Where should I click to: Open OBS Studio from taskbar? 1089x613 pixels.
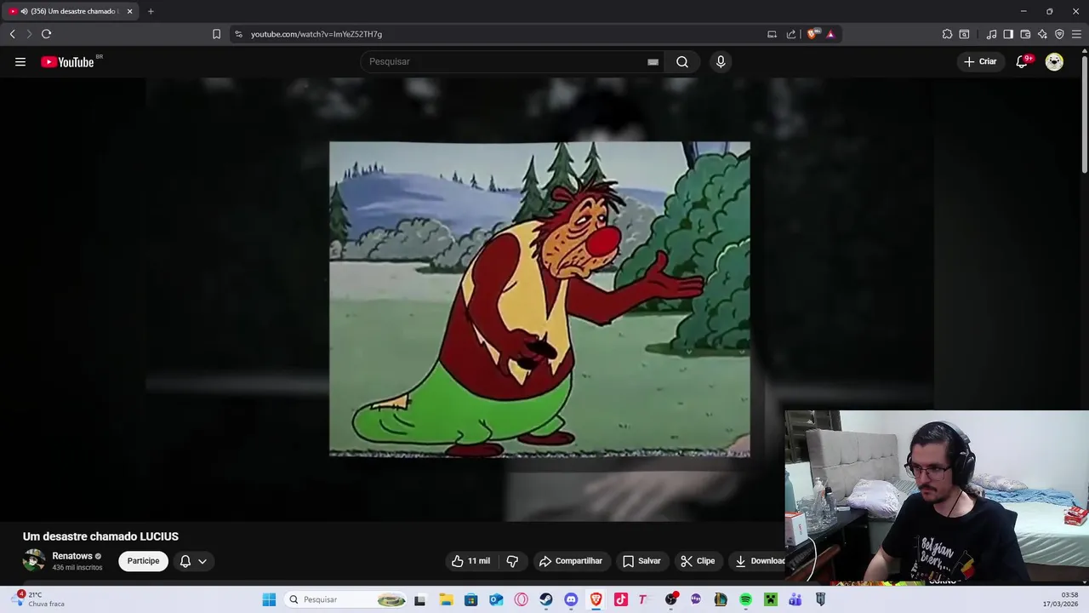click(x=671, y=599)
